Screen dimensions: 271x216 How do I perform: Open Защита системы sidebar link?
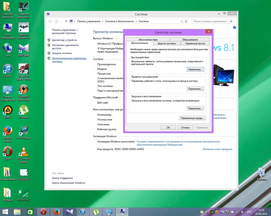coord(62,53)
